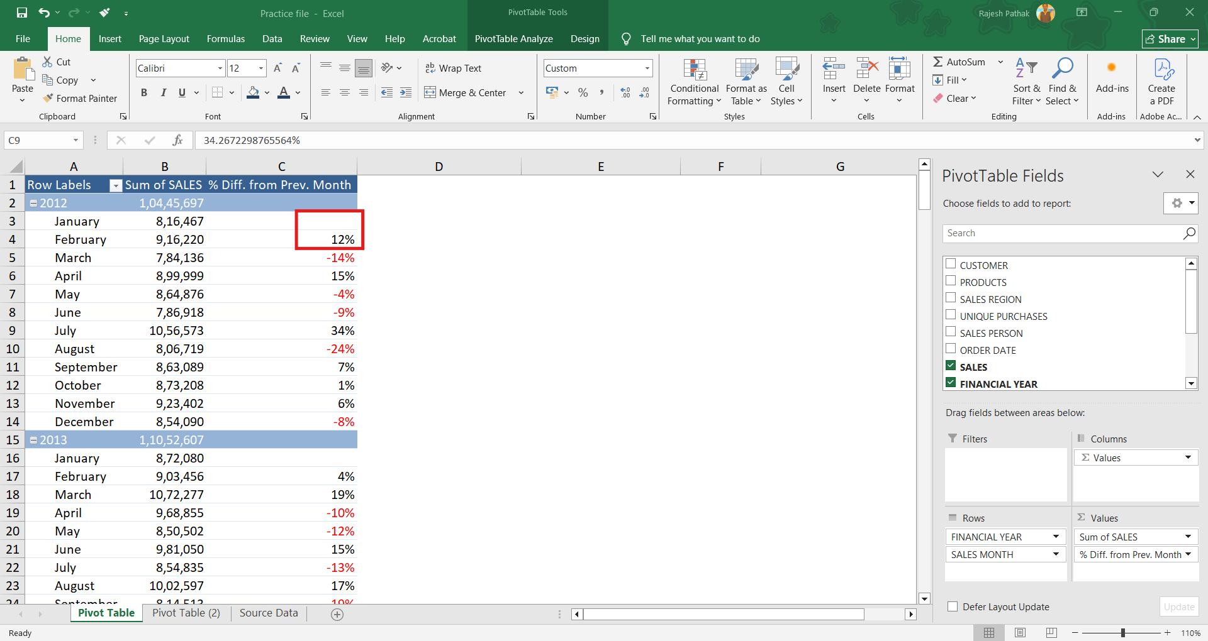Click the Format Painter icon
Screen dimensions: 1208x641
(x=48, y=98)
